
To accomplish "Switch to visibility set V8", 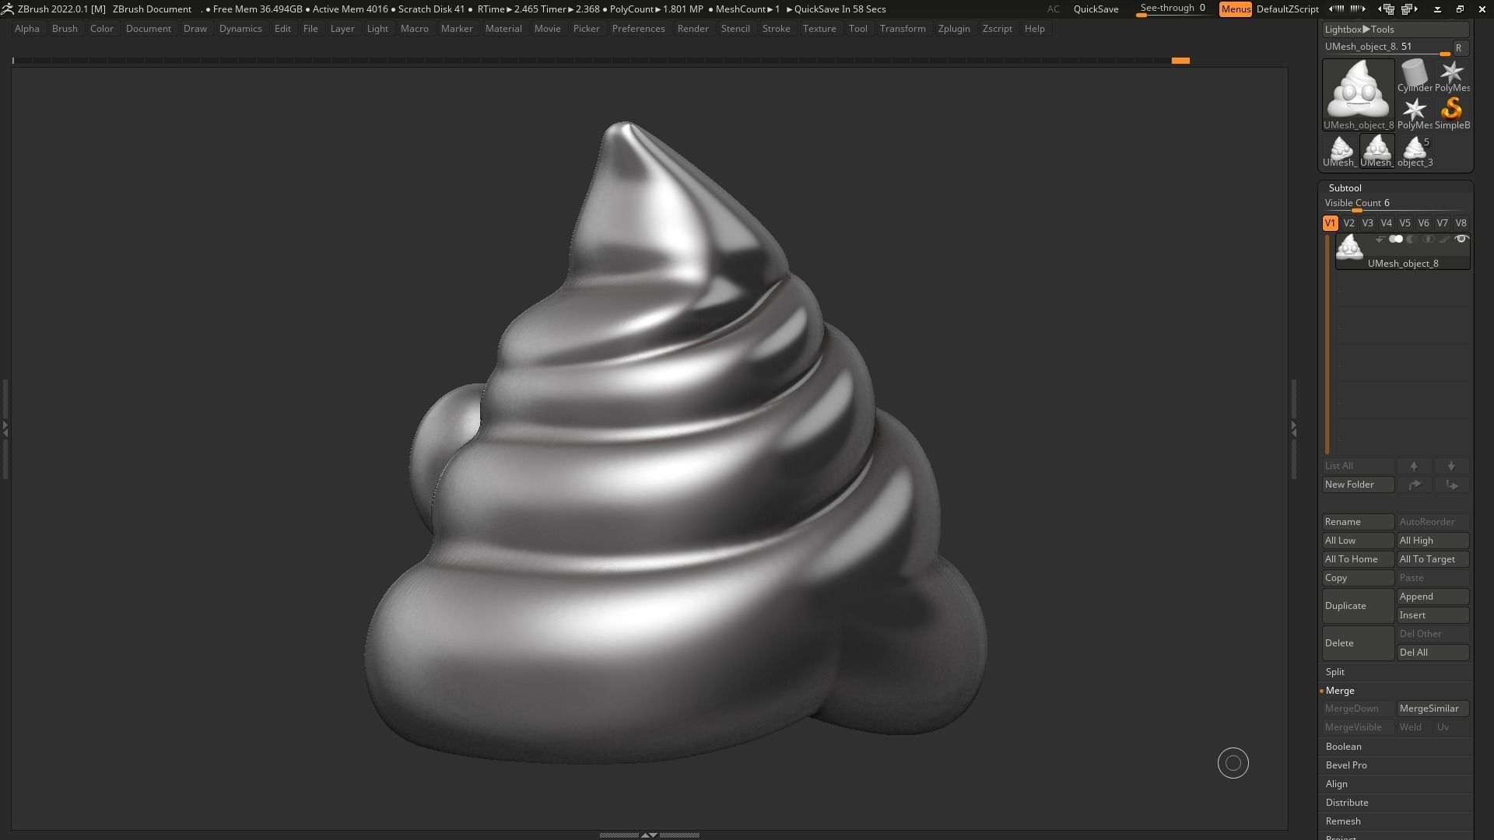I will click(1461, 223).
